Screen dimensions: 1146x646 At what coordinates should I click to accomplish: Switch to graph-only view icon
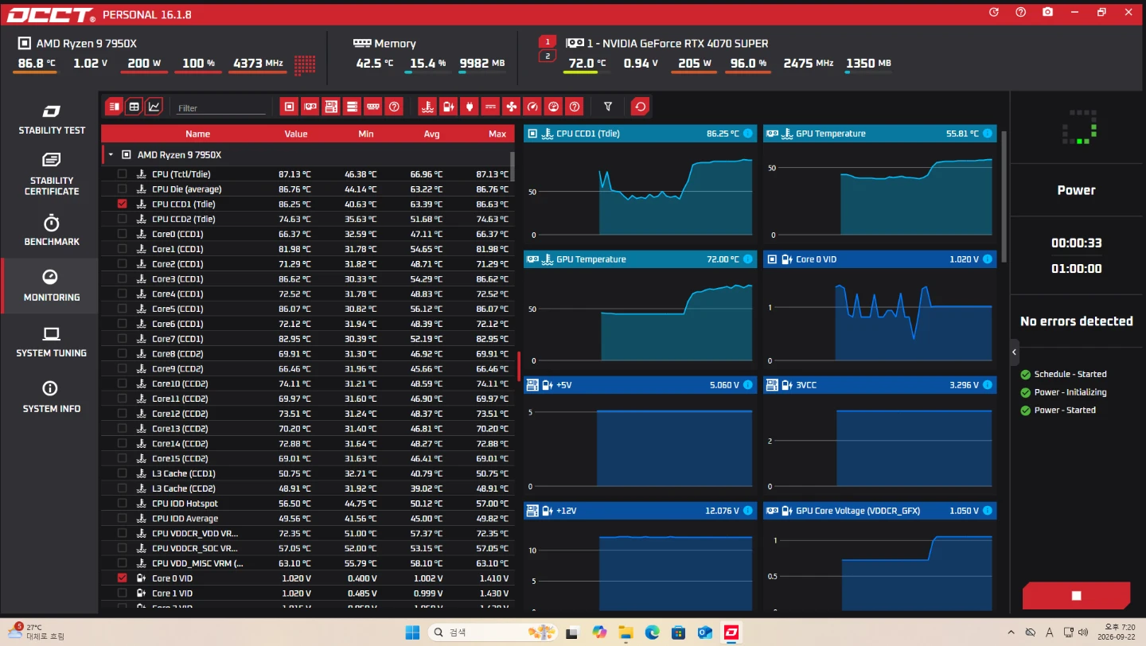[x=154, y=106]
